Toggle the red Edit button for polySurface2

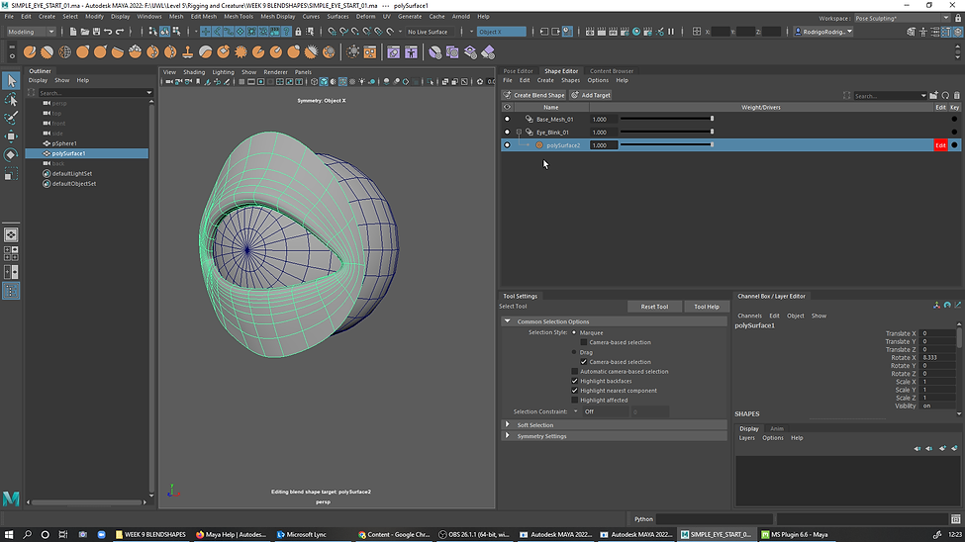tap(940, 145)
